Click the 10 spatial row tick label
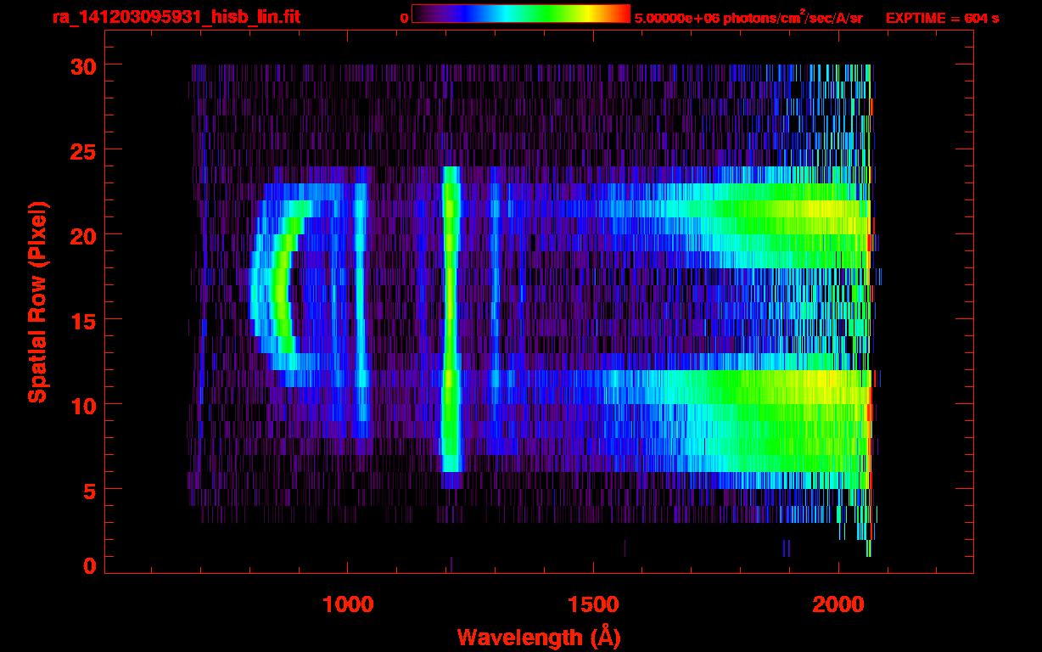Image resolution: width=1042 pixels, height=652 pixels. (82, 405)
